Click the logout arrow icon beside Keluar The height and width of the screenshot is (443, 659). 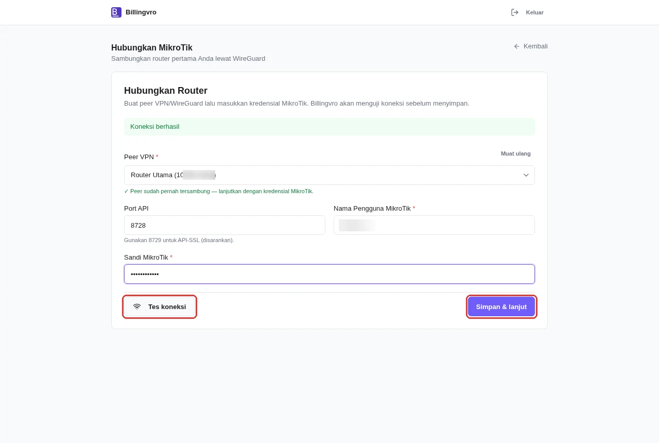[x=515, y=12]
